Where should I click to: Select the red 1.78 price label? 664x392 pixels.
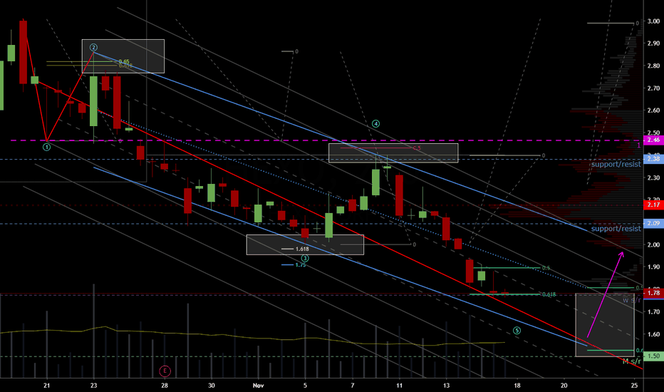(653, 292)
